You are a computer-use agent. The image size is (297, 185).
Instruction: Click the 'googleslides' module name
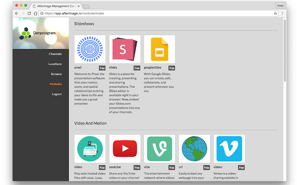pos(153,68)
